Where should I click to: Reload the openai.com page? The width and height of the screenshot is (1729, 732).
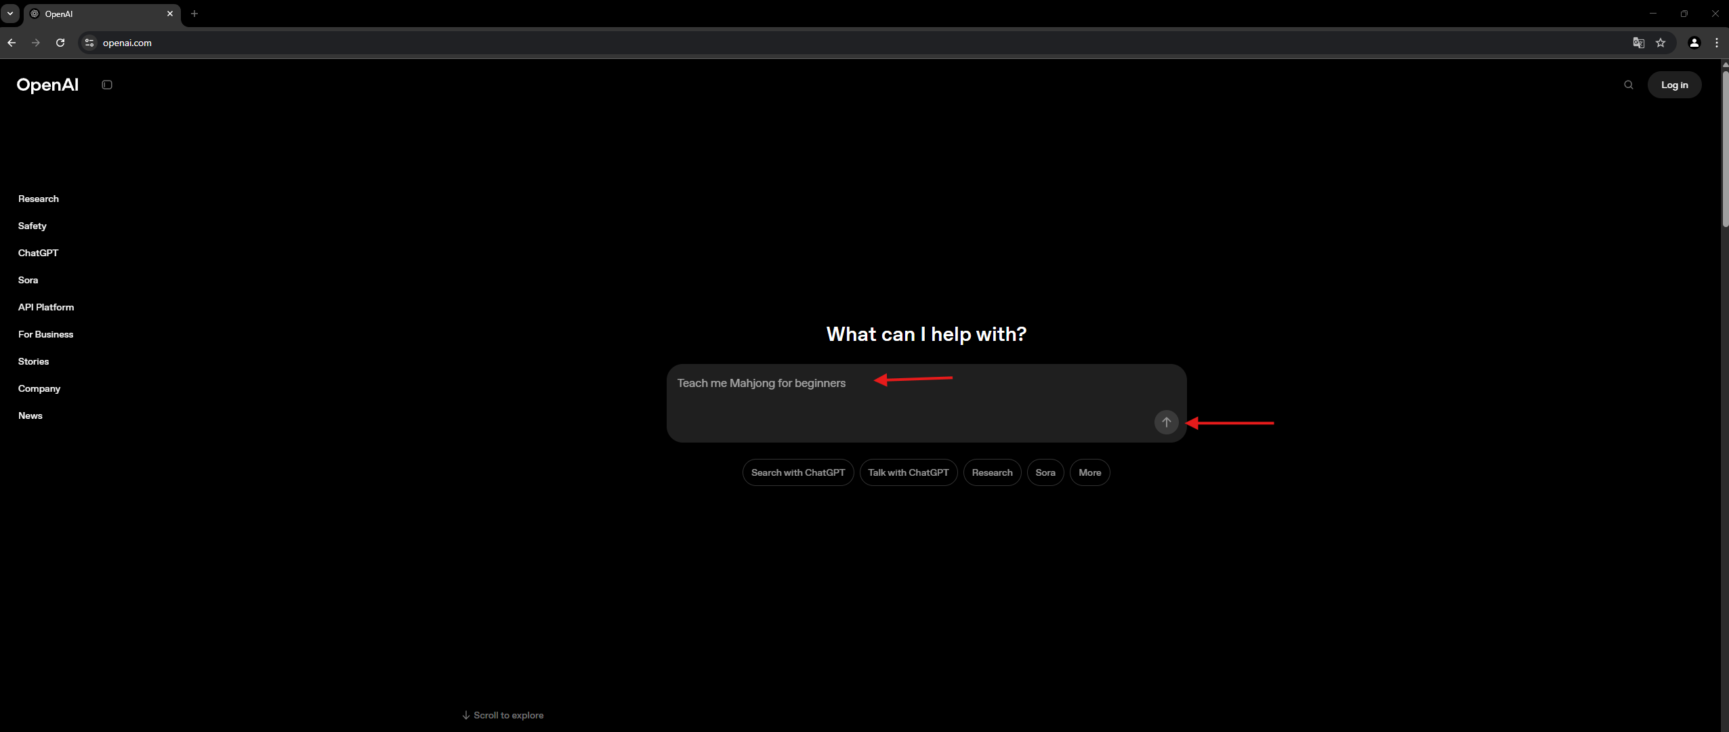60,43
